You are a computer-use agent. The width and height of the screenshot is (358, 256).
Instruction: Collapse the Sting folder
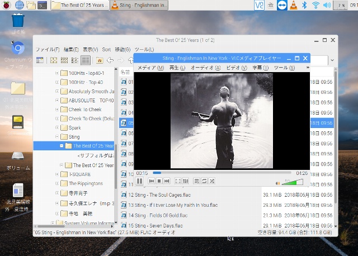pyautogui.click(x=57, y=137)
